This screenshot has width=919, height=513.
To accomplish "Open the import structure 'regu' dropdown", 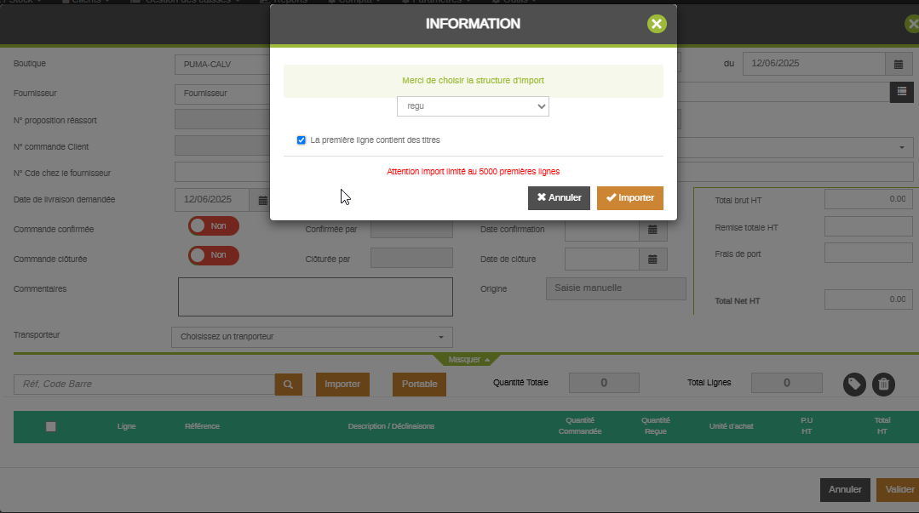I will [x=473, y=106].
